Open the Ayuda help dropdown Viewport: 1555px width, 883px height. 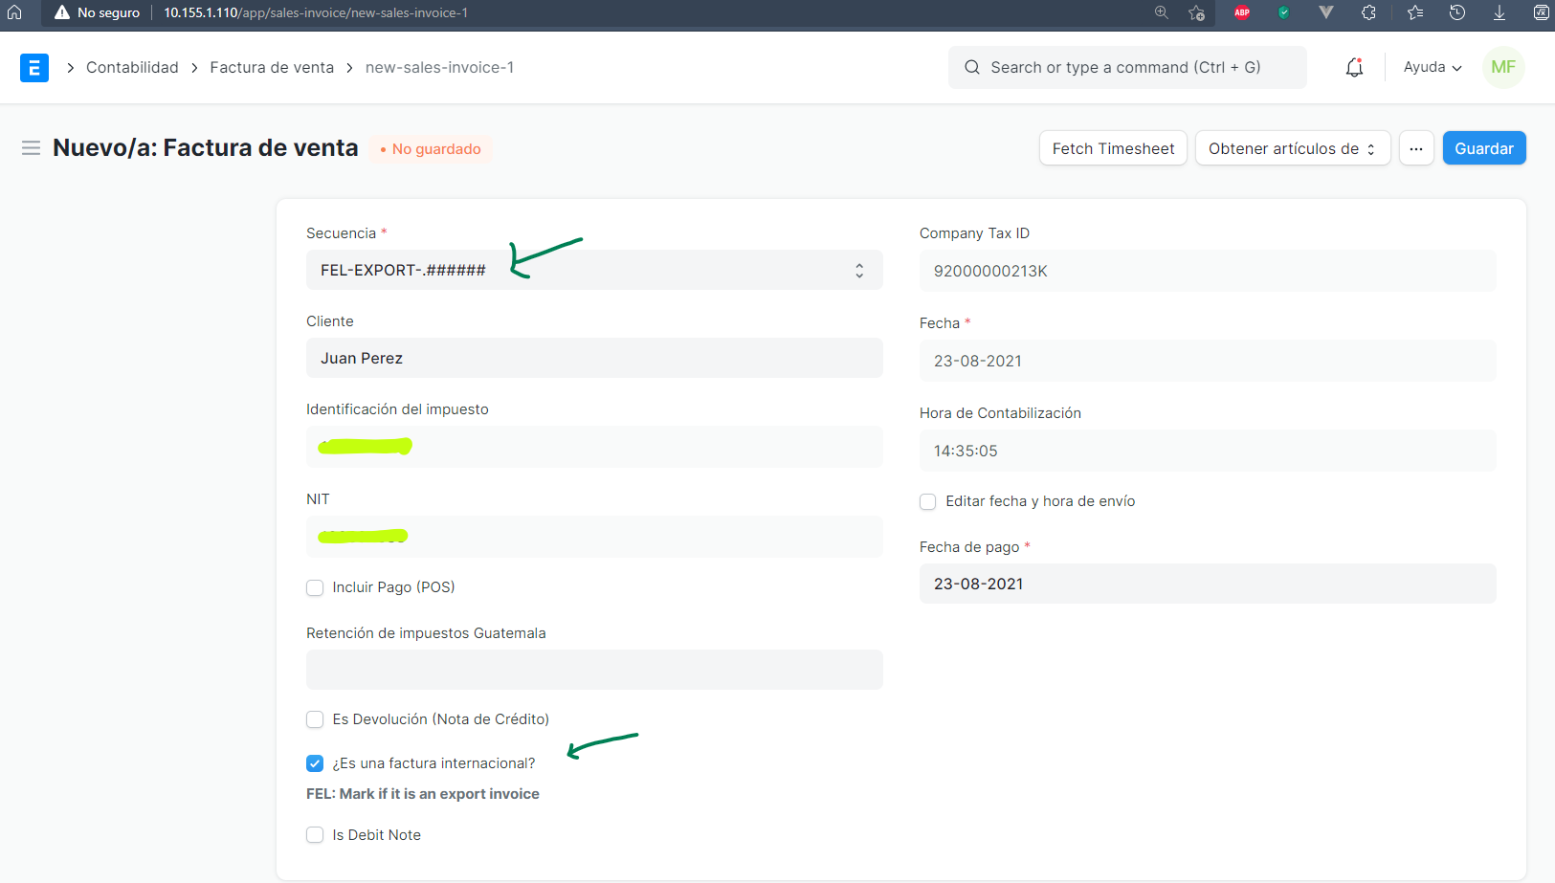click(1433, 67)
